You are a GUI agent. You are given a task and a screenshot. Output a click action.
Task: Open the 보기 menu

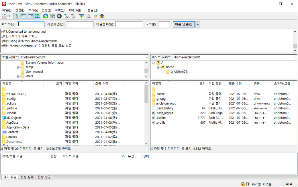(33, 10)
